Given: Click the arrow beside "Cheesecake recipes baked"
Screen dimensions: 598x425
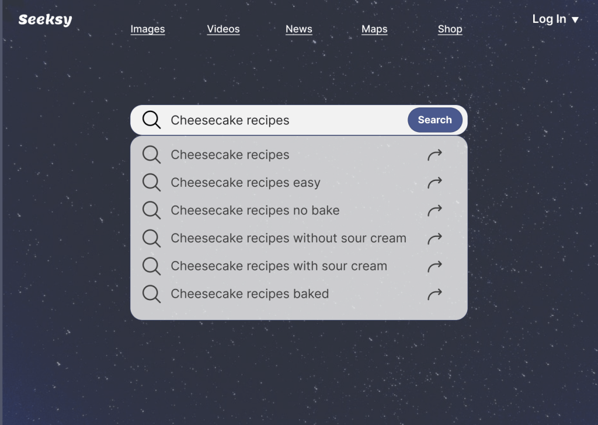Looking at the screenshot, I should [x=434, y=294].
